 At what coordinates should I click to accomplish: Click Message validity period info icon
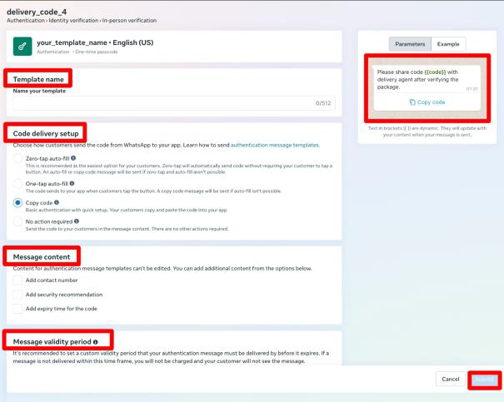click(96, 342)
